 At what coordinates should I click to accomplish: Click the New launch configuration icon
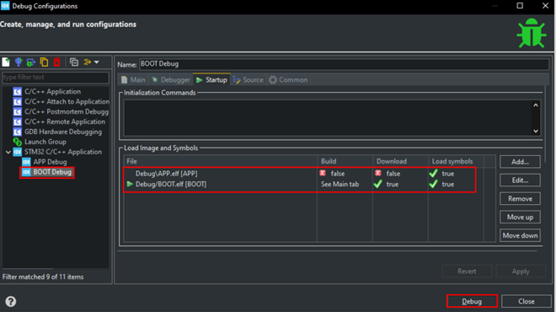(6, 62)
